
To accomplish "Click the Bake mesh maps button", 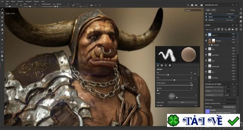I will [229, 107].
